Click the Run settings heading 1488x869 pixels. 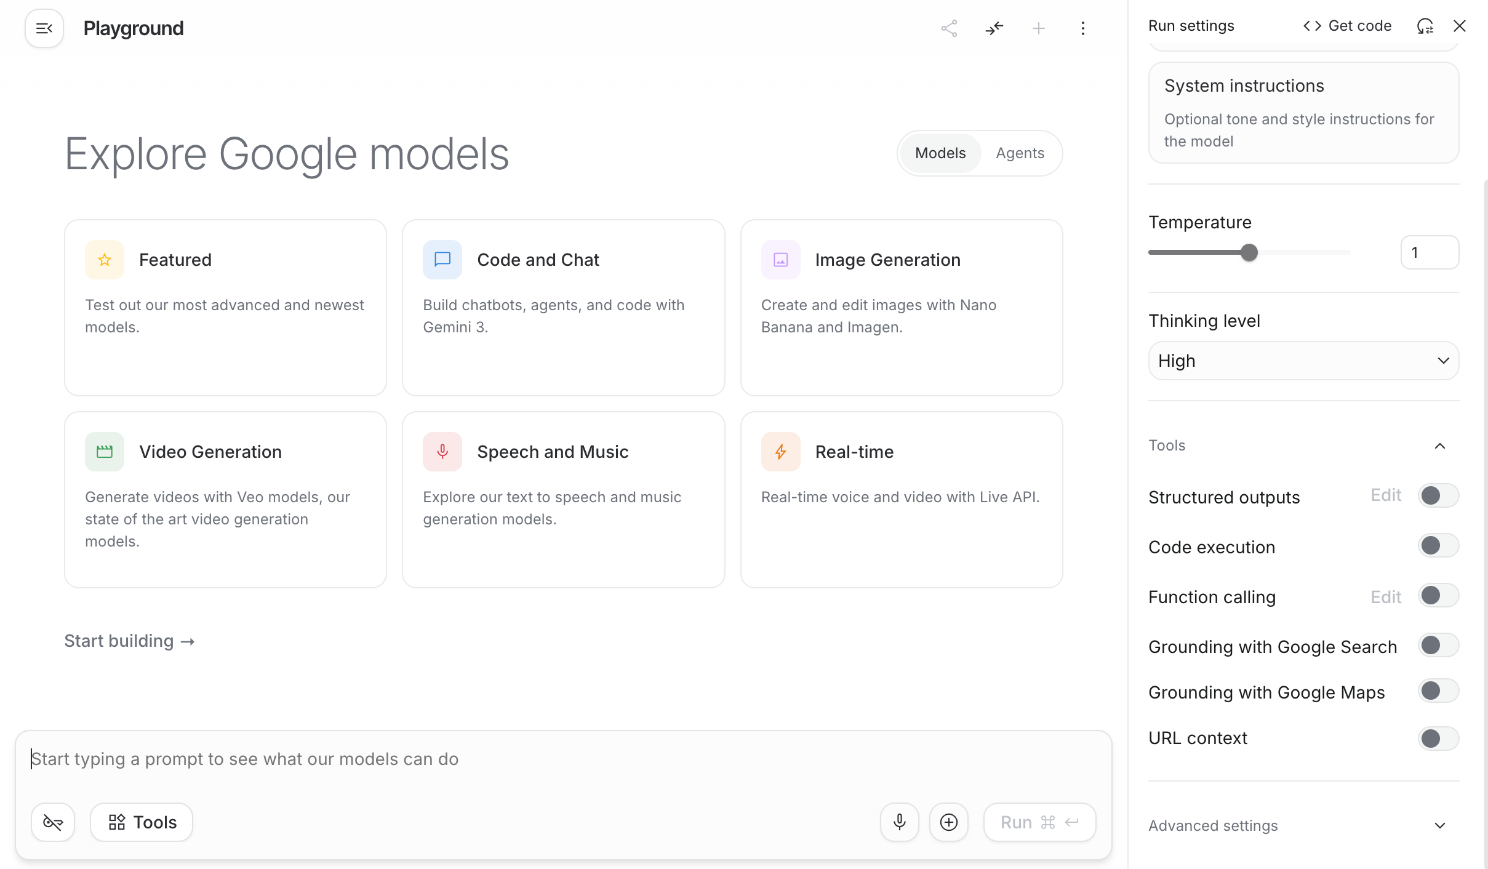(1191, 26)
